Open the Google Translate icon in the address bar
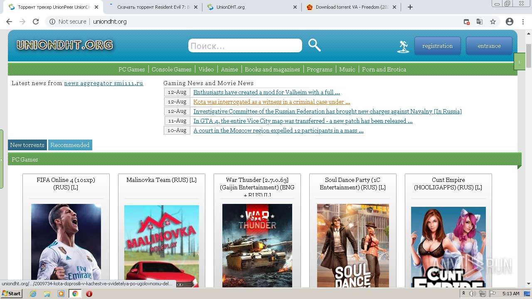The height and width of the screenshot is (299, 532). [480, 22]
